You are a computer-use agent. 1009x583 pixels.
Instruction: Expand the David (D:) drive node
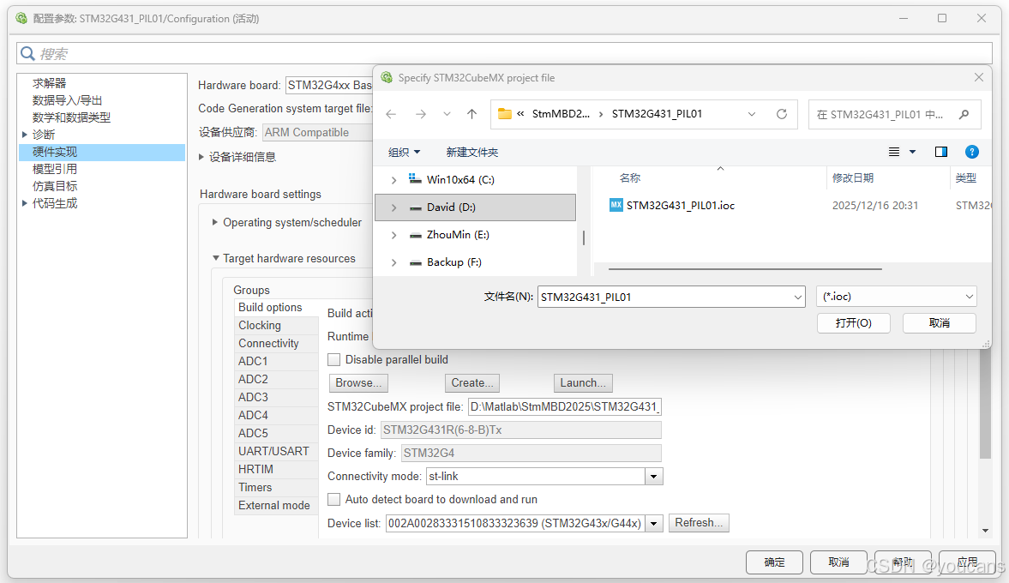[x=393, y=207]
